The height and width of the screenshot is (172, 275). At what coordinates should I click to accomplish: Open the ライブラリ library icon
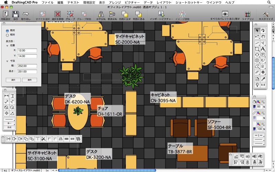point(247,14)
